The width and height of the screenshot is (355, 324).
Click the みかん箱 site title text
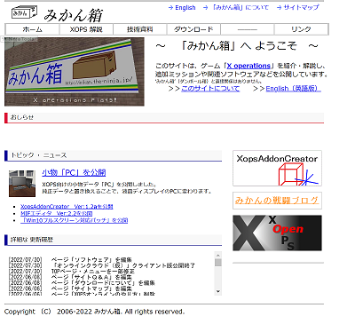74,15
